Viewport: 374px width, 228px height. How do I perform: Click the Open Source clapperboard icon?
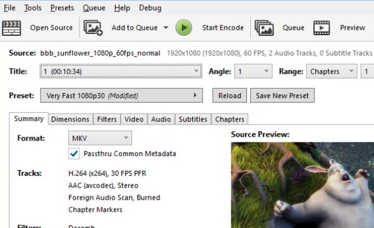pyautogui.click(x=11, y=28)
